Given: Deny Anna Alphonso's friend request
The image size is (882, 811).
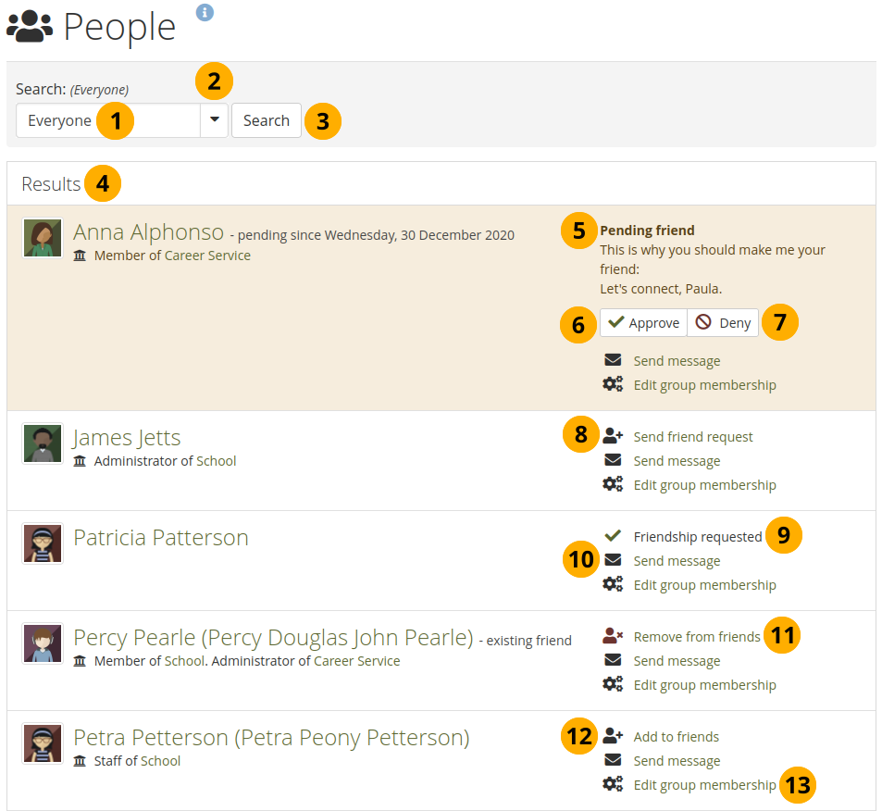Looking at the screenshot, I should (723, 323).
